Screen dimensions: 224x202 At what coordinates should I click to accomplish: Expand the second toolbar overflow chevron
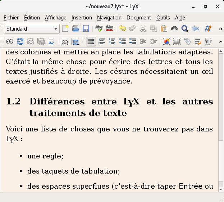tap(220, 42)
